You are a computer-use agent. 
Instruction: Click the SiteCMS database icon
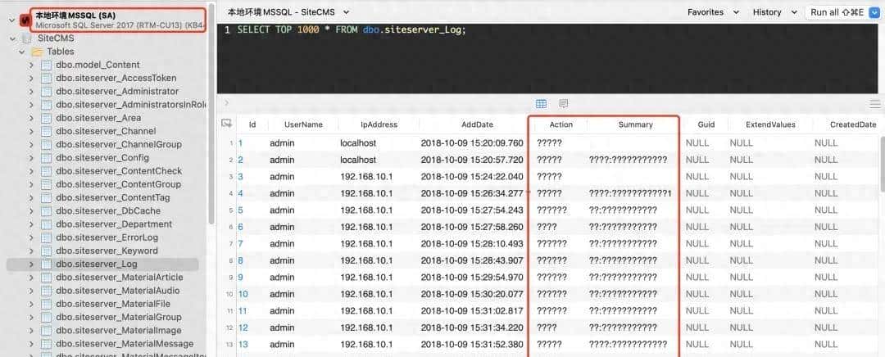coord(26,38)
